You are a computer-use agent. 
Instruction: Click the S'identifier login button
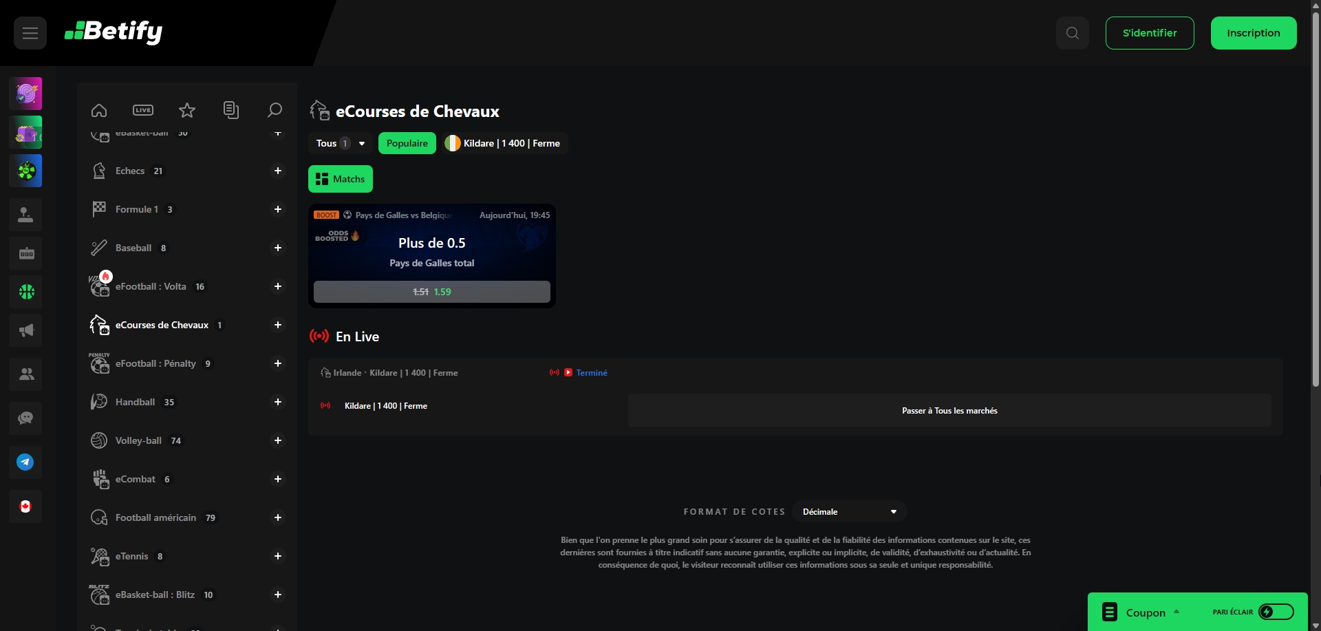point(1149,33)
